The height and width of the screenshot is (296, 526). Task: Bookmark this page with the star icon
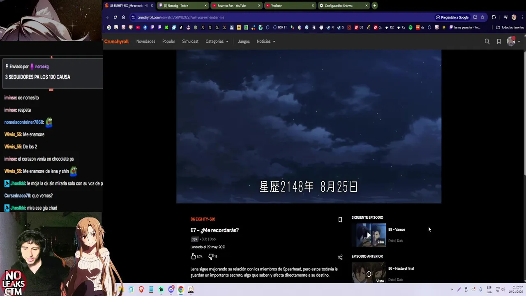(x=482, y=17)
